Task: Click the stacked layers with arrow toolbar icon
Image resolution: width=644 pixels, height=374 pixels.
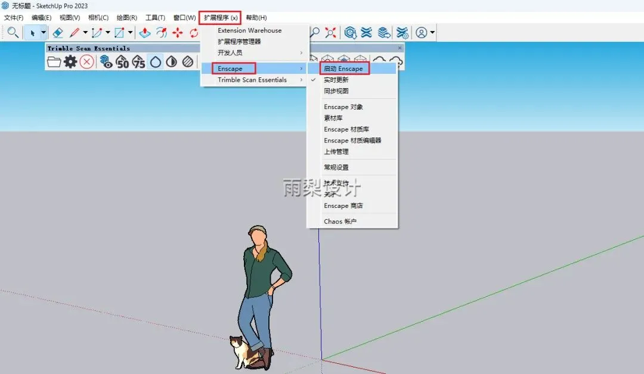Action: click(x=384, y=33)
